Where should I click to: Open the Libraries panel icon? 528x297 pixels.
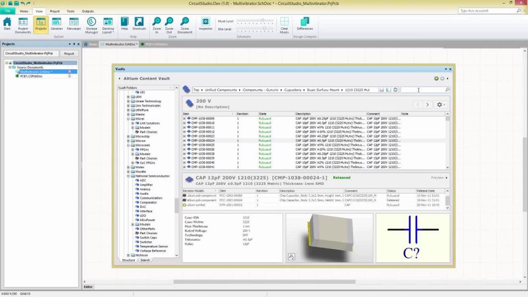57,24
